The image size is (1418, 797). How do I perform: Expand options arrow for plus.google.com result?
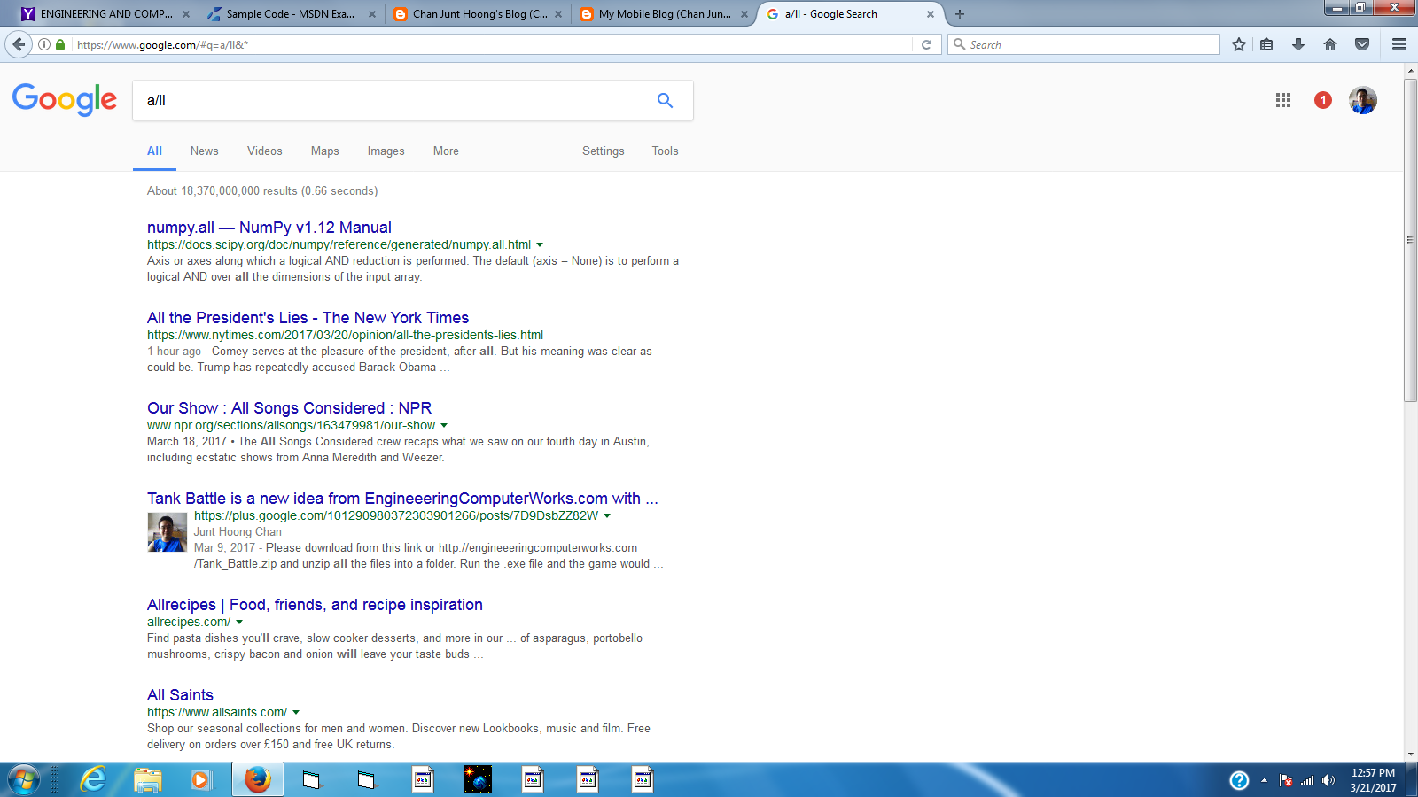pos(607,516)
